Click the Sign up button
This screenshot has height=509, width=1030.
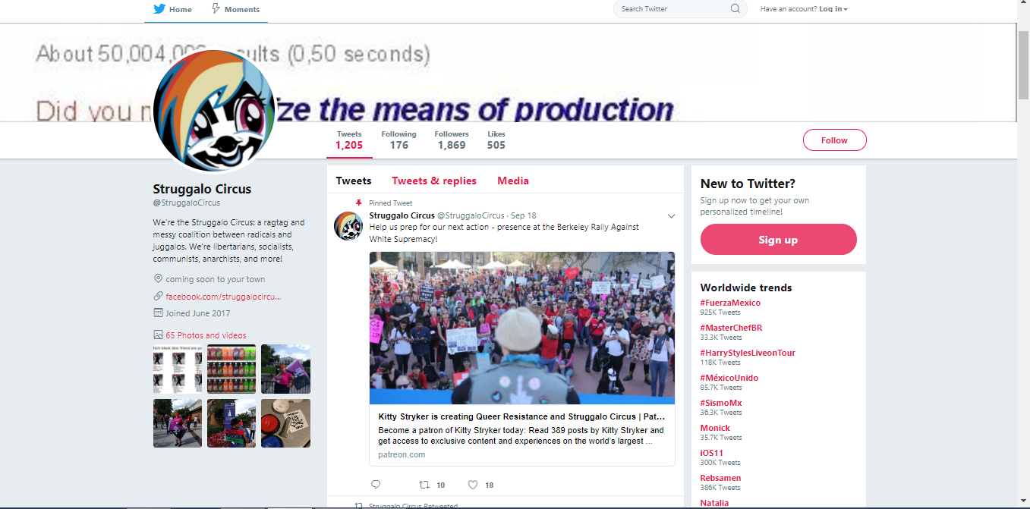click(778, 240)
